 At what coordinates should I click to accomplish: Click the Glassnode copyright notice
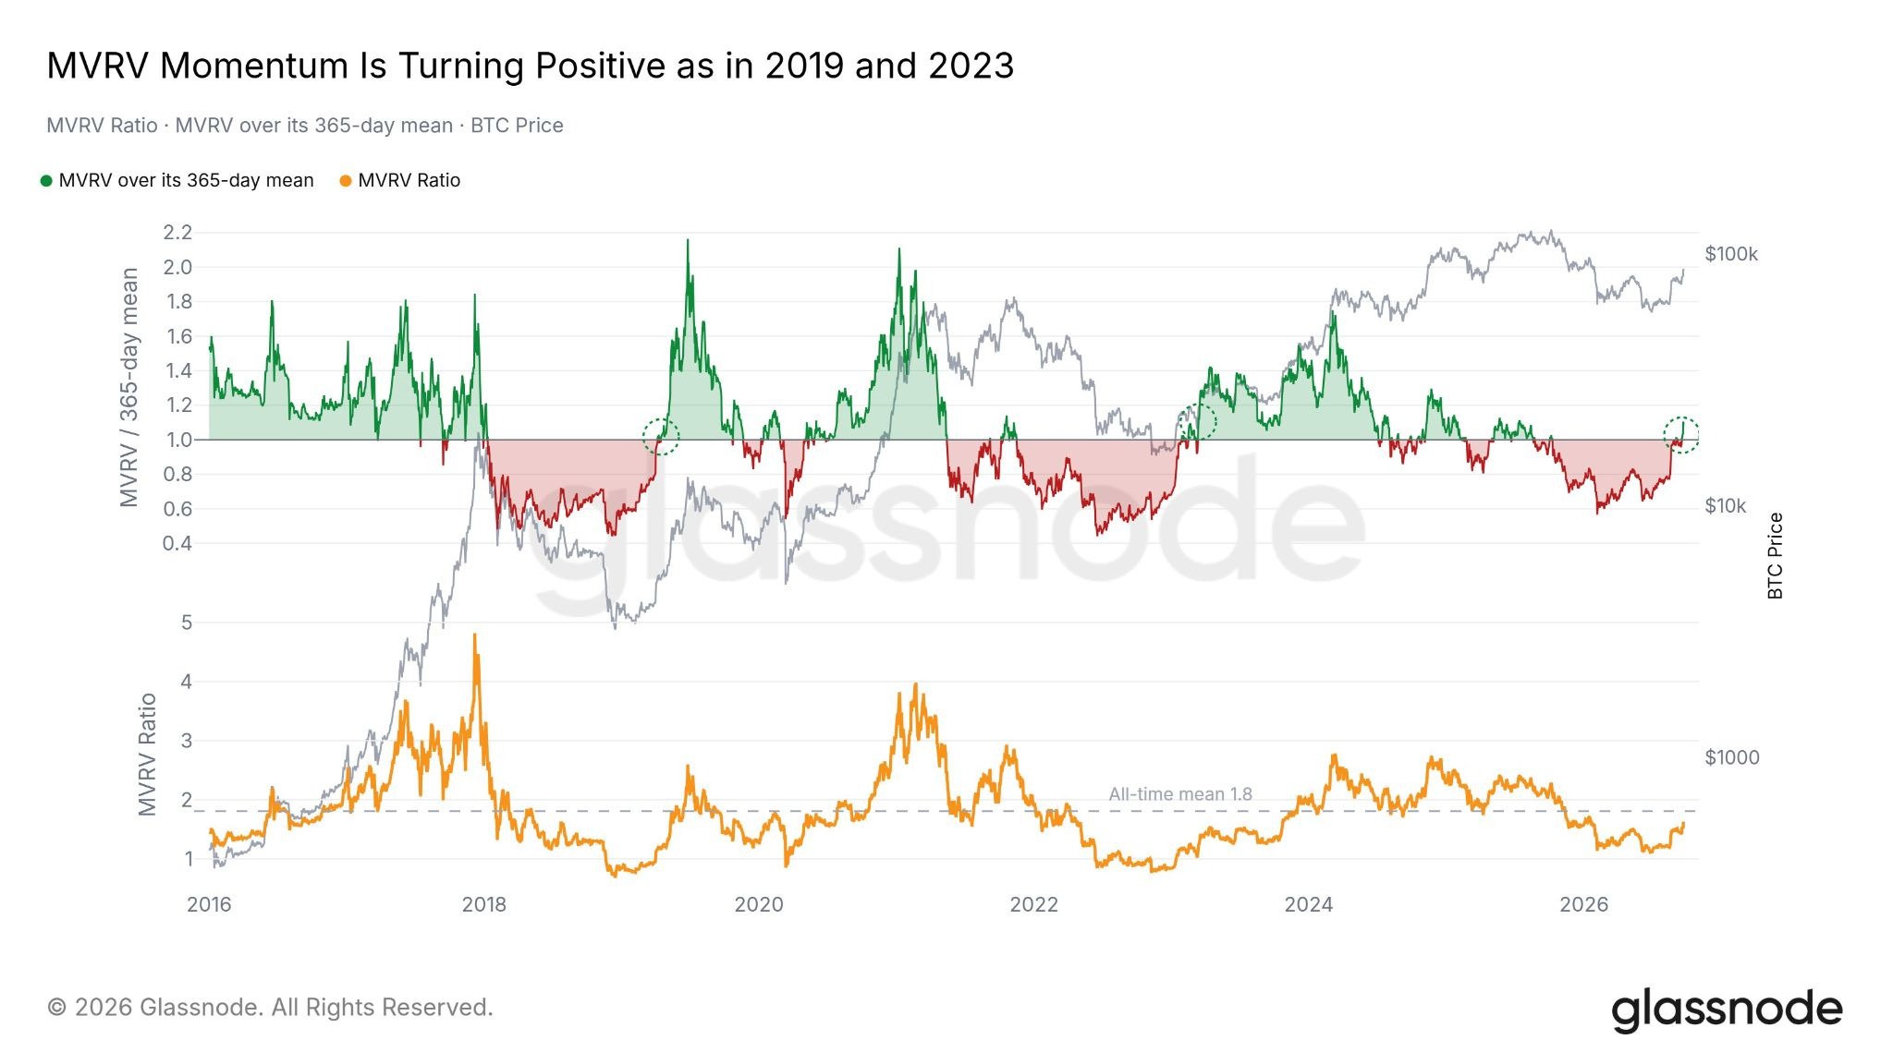coord(270,1008)
